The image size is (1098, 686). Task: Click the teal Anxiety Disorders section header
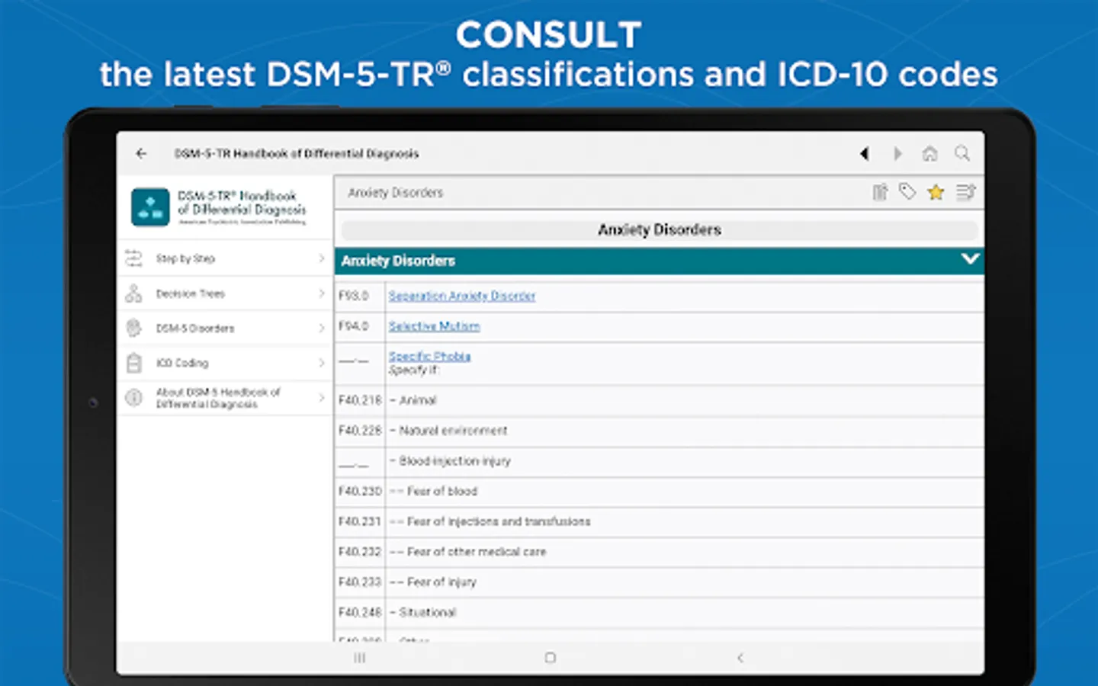pos(659,261)
